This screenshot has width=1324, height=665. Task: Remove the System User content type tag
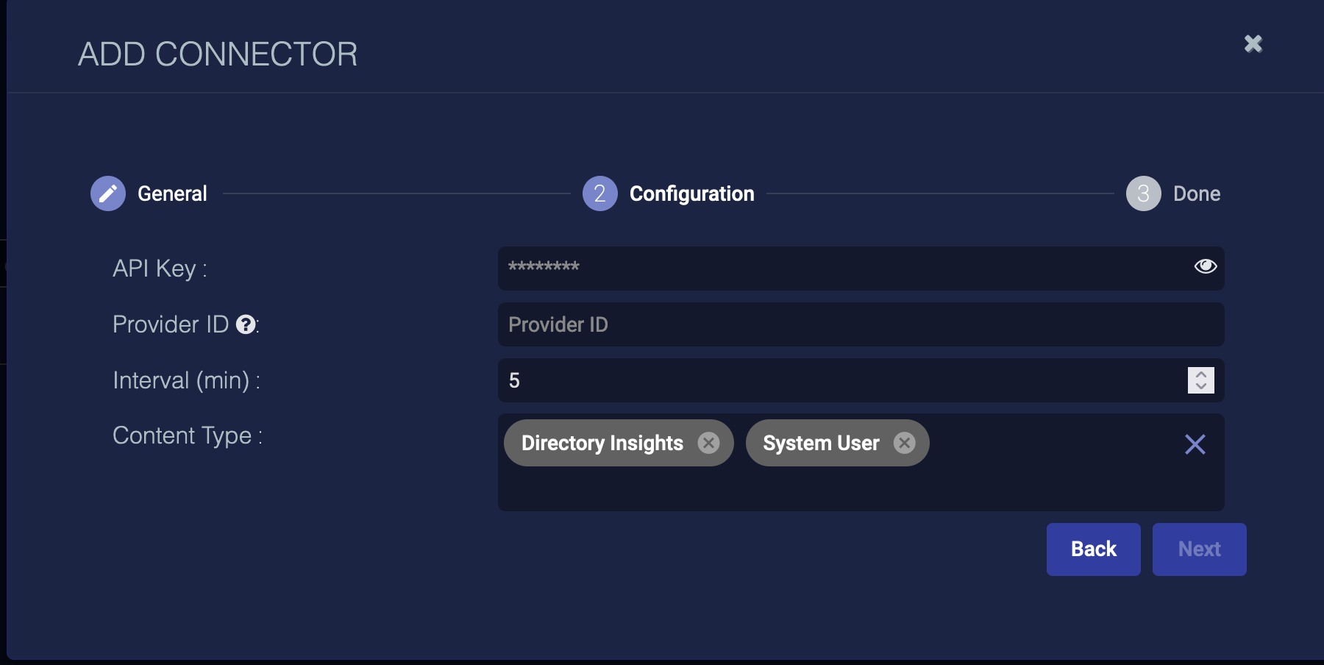[904, 443]
